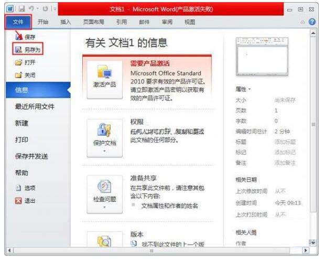Click the 添加标记 field
Image resolution: width=325 pixels, height=259 pixels.
285,152
